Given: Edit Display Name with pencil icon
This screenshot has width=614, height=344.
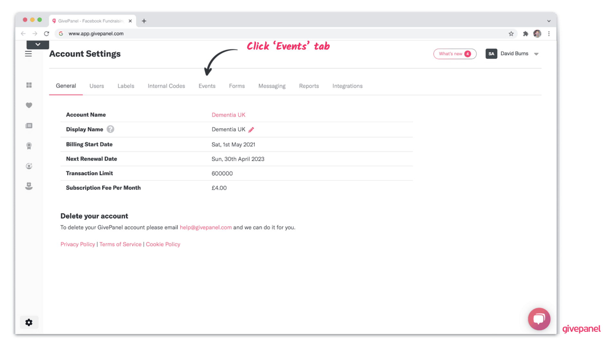Looking at the screenshot, I should click(251, 130).
